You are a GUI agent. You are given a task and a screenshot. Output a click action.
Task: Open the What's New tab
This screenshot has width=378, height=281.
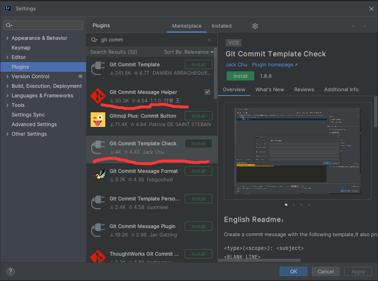pyautogui.click(x=270, y=89)
